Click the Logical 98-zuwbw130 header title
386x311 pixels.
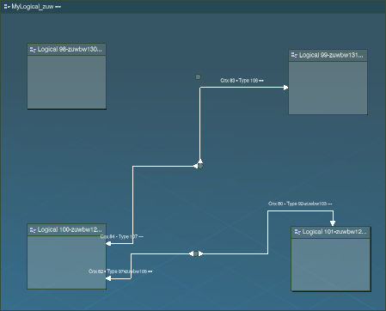(70, 50)
